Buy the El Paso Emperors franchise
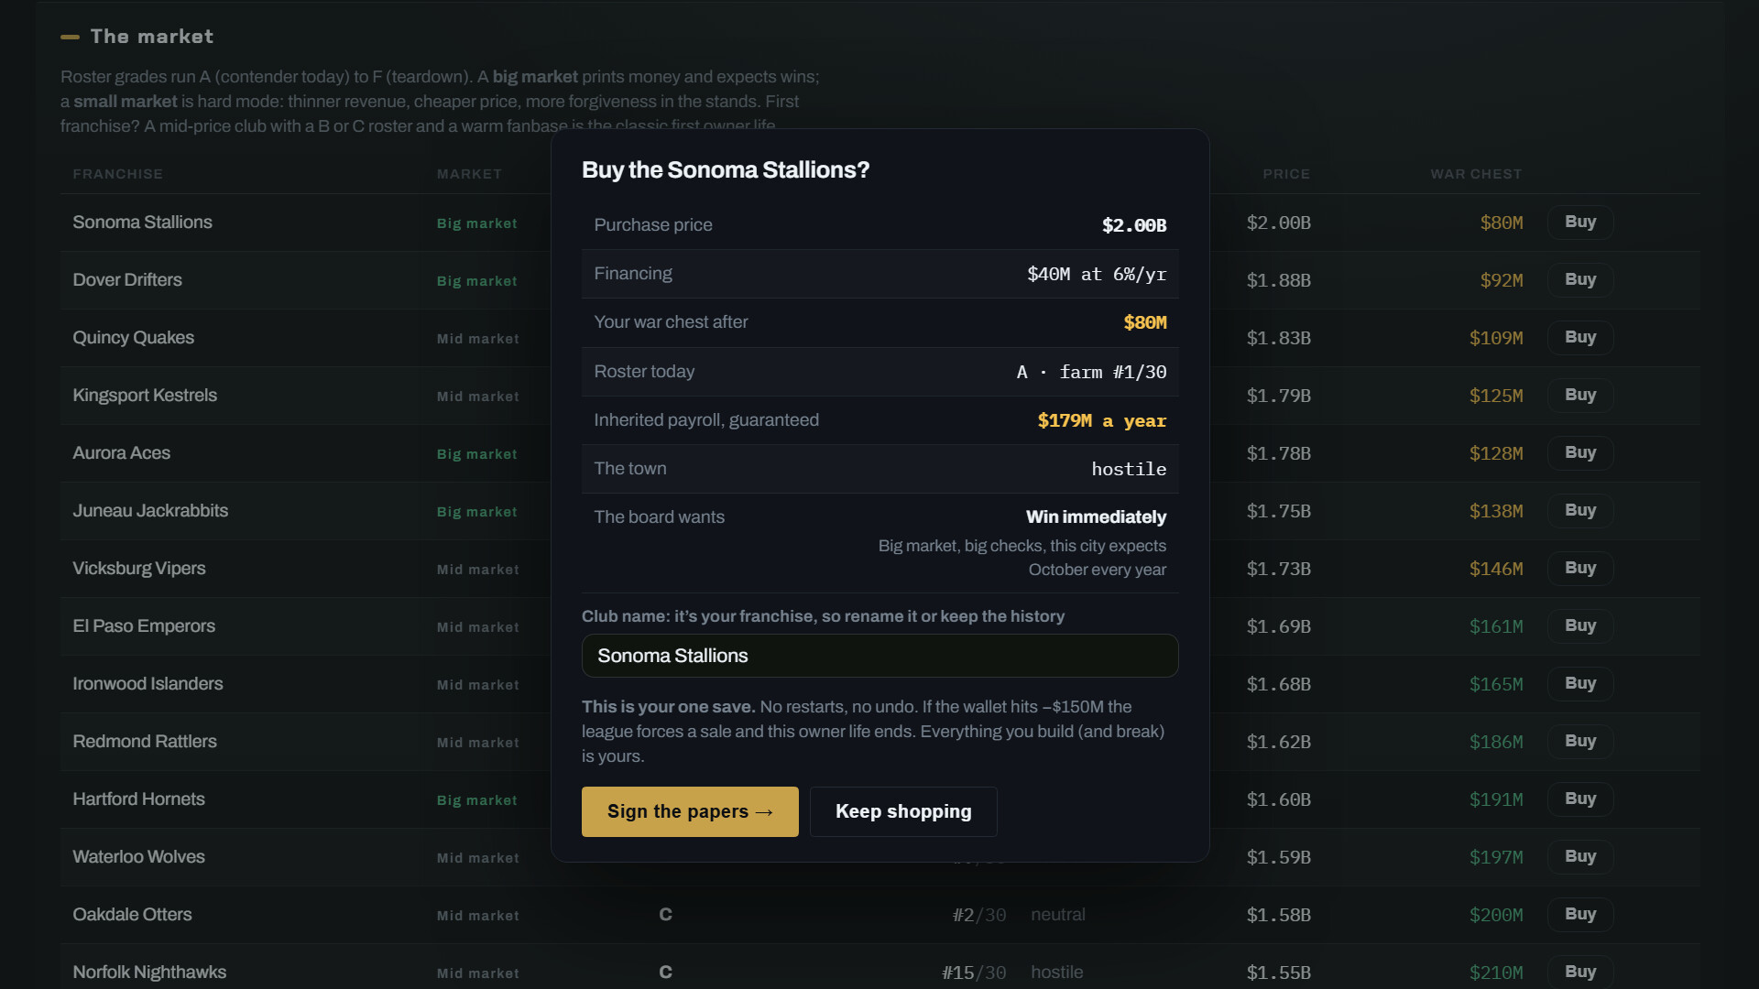Viewport: 1759px width, 989px height. pos(1580,625)
